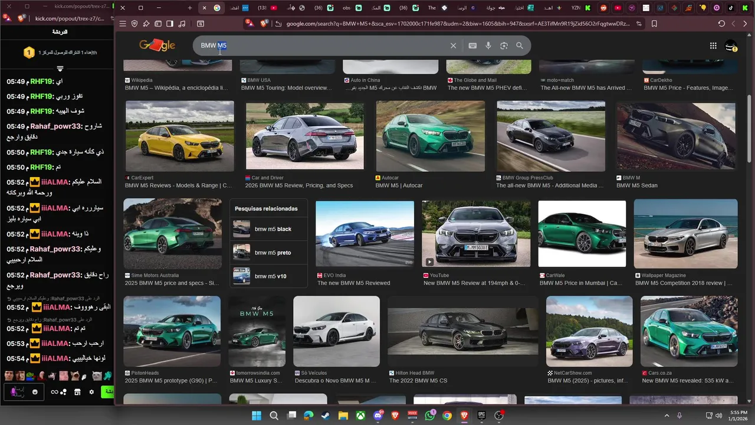Open Brave's sidebar hamburger menu
The height and width of the screenshot is (425, 755).
(123, 24)
